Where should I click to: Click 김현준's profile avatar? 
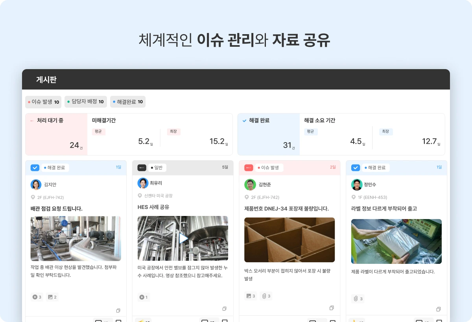tap(250, 185)
